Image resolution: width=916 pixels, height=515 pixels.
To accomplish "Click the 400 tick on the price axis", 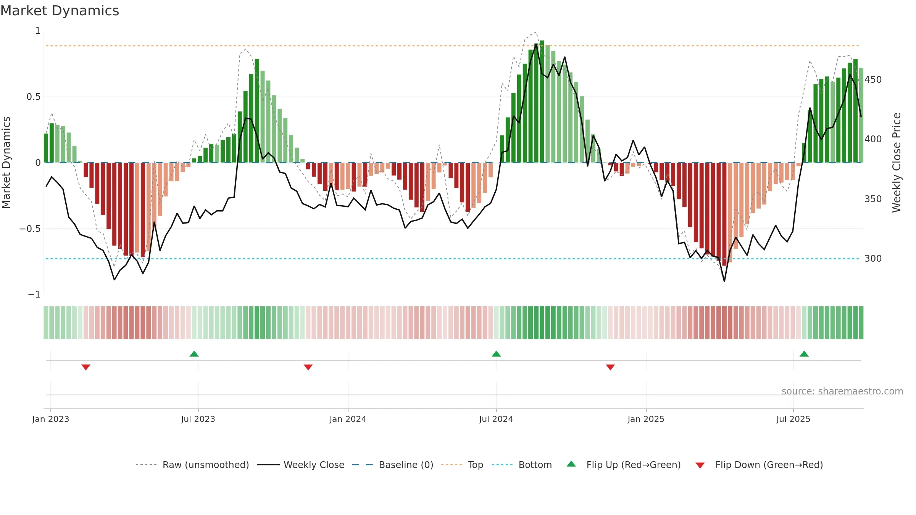I will (x=873, y=139).
